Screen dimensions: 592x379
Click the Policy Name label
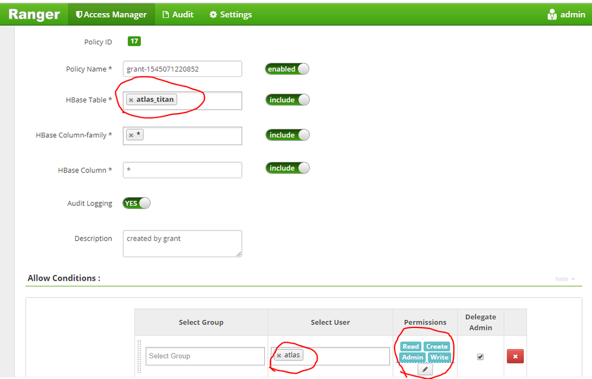(x=89, y=69)
